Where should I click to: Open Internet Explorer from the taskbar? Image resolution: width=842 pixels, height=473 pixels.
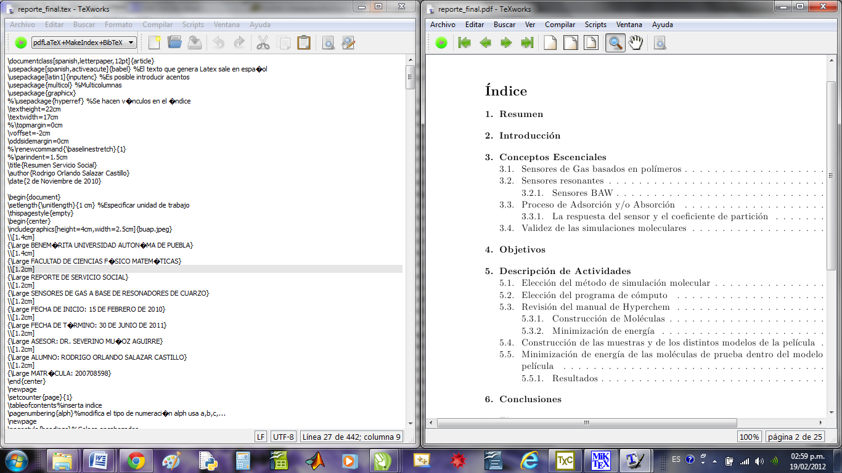pos(529,460)
